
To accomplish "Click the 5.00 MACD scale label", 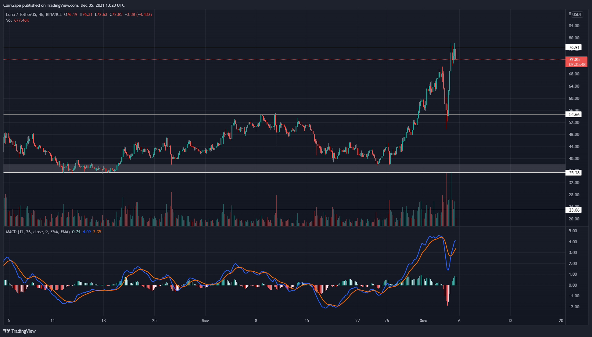I will [x=573, y=231].
